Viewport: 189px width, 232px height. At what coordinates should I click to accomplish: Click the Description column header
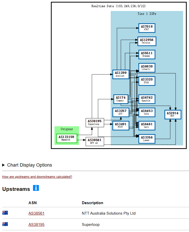pyautogui.click(x=92, y=203)
